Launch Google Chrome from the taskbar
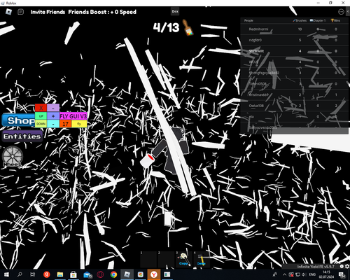 113,274
